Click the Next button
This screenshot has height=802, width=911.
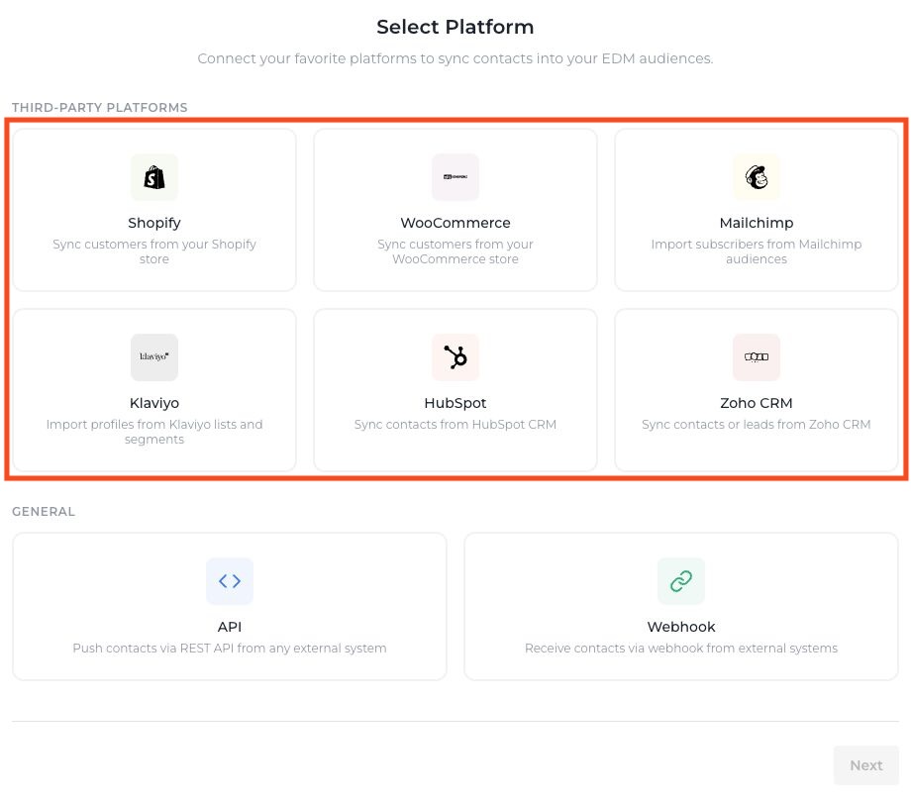tap(865, 764)
